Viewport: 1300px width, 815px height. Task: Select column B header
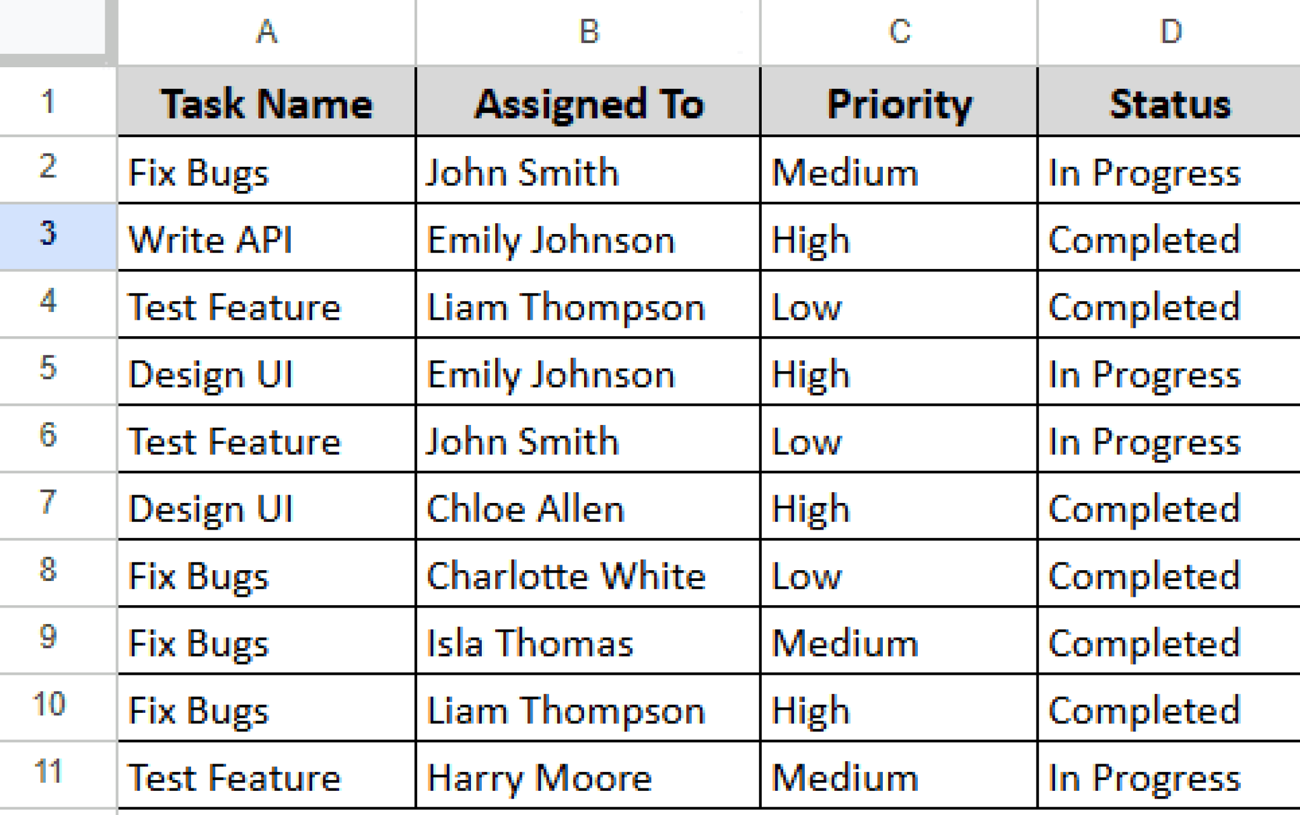[x=588, y=32]
